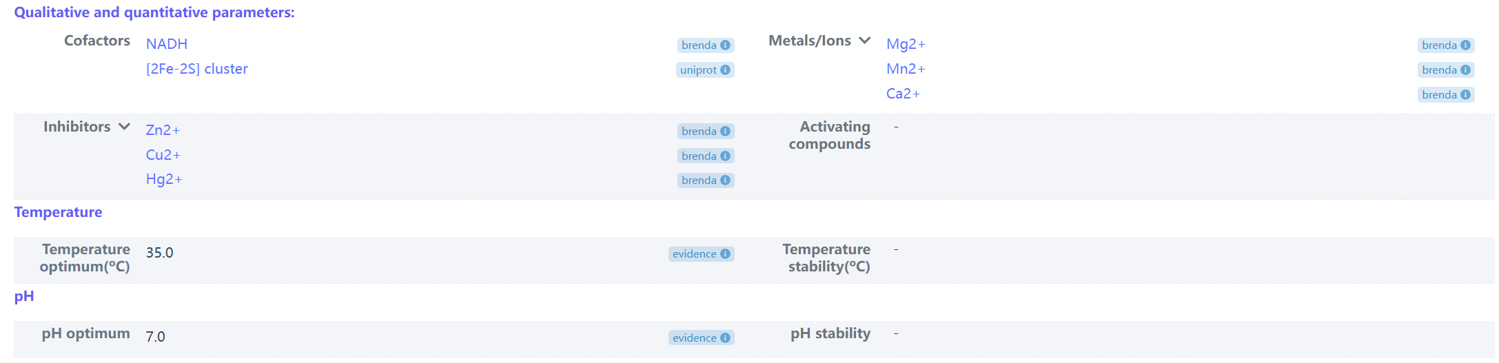Collapse the Metals/Ions list chevron

(x=865, y=41)
